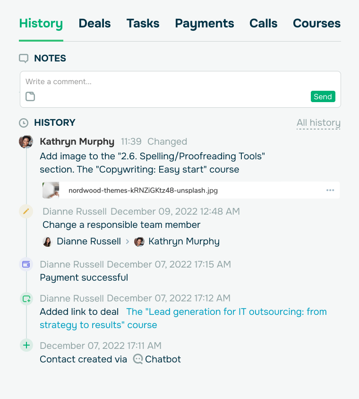
Task: Click the plus contact-created timeline icon
Action: 26,345
